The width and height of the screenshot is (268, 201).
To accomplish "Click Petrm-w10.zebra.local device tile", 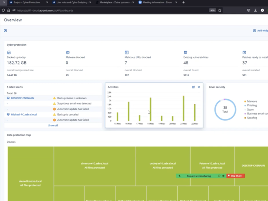I will pos(212,166).
